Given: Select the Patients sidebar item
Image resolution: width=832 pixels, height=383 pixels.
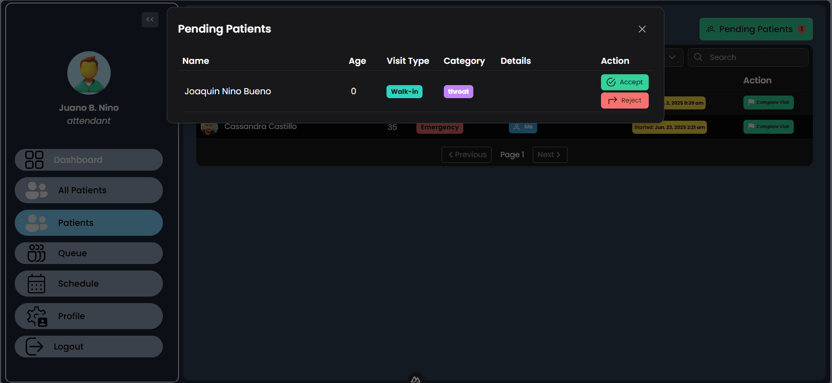Looking at the screenshot, I should tap(89, 223).
